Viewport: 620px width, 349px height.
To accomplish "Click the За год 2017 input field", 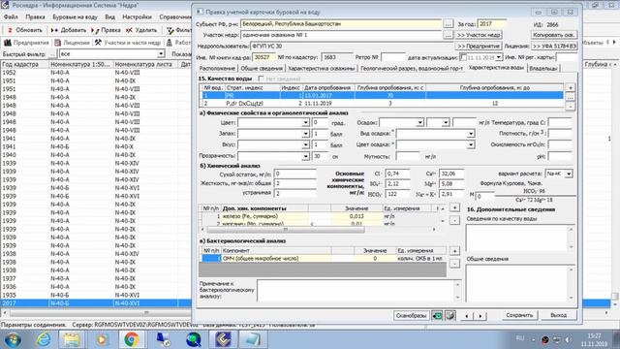I will tap(491, 24).
